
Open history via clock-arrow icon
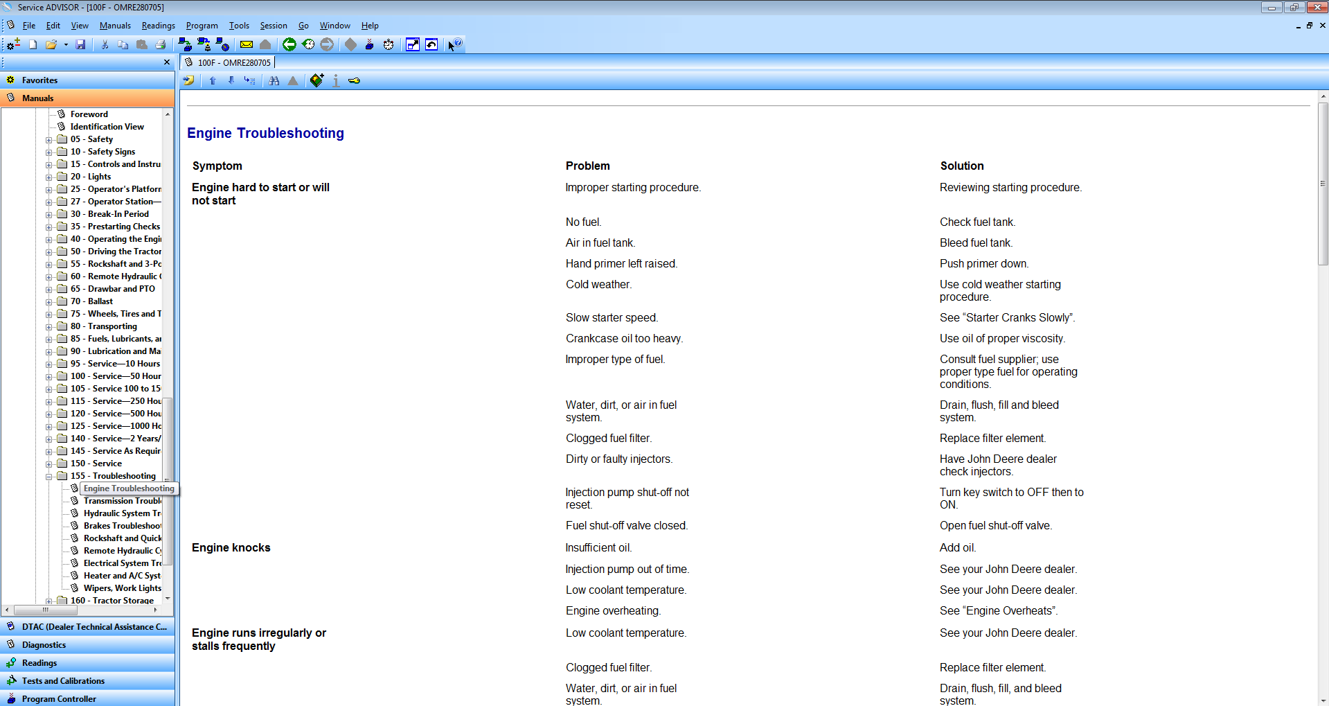point(308,44)
